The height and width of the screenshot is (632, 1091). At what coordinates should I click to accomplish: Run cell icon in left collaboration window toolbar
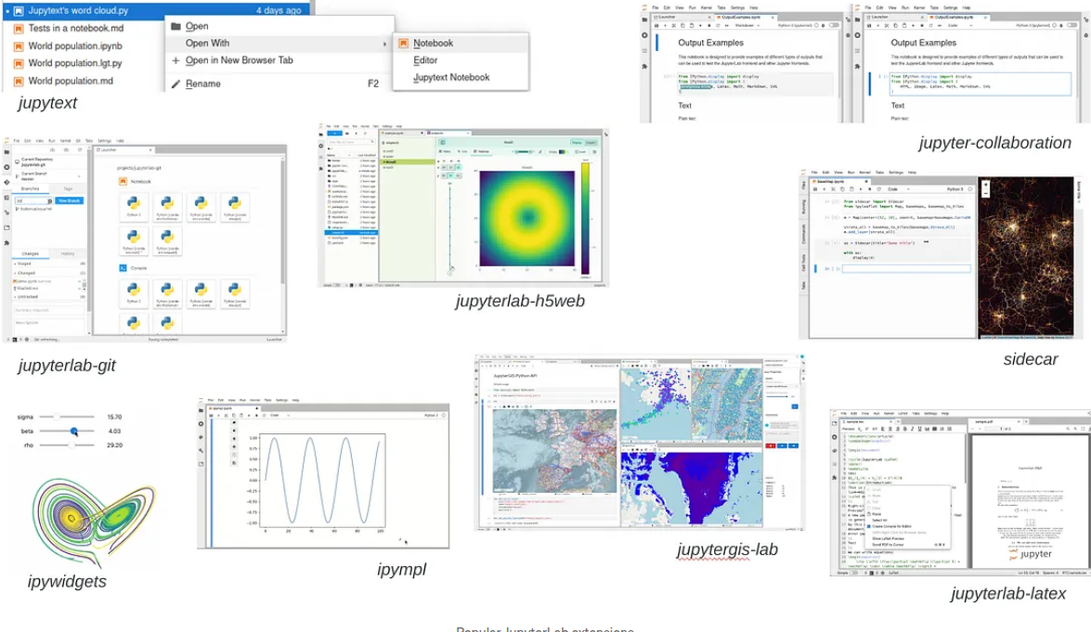(700, 26)
